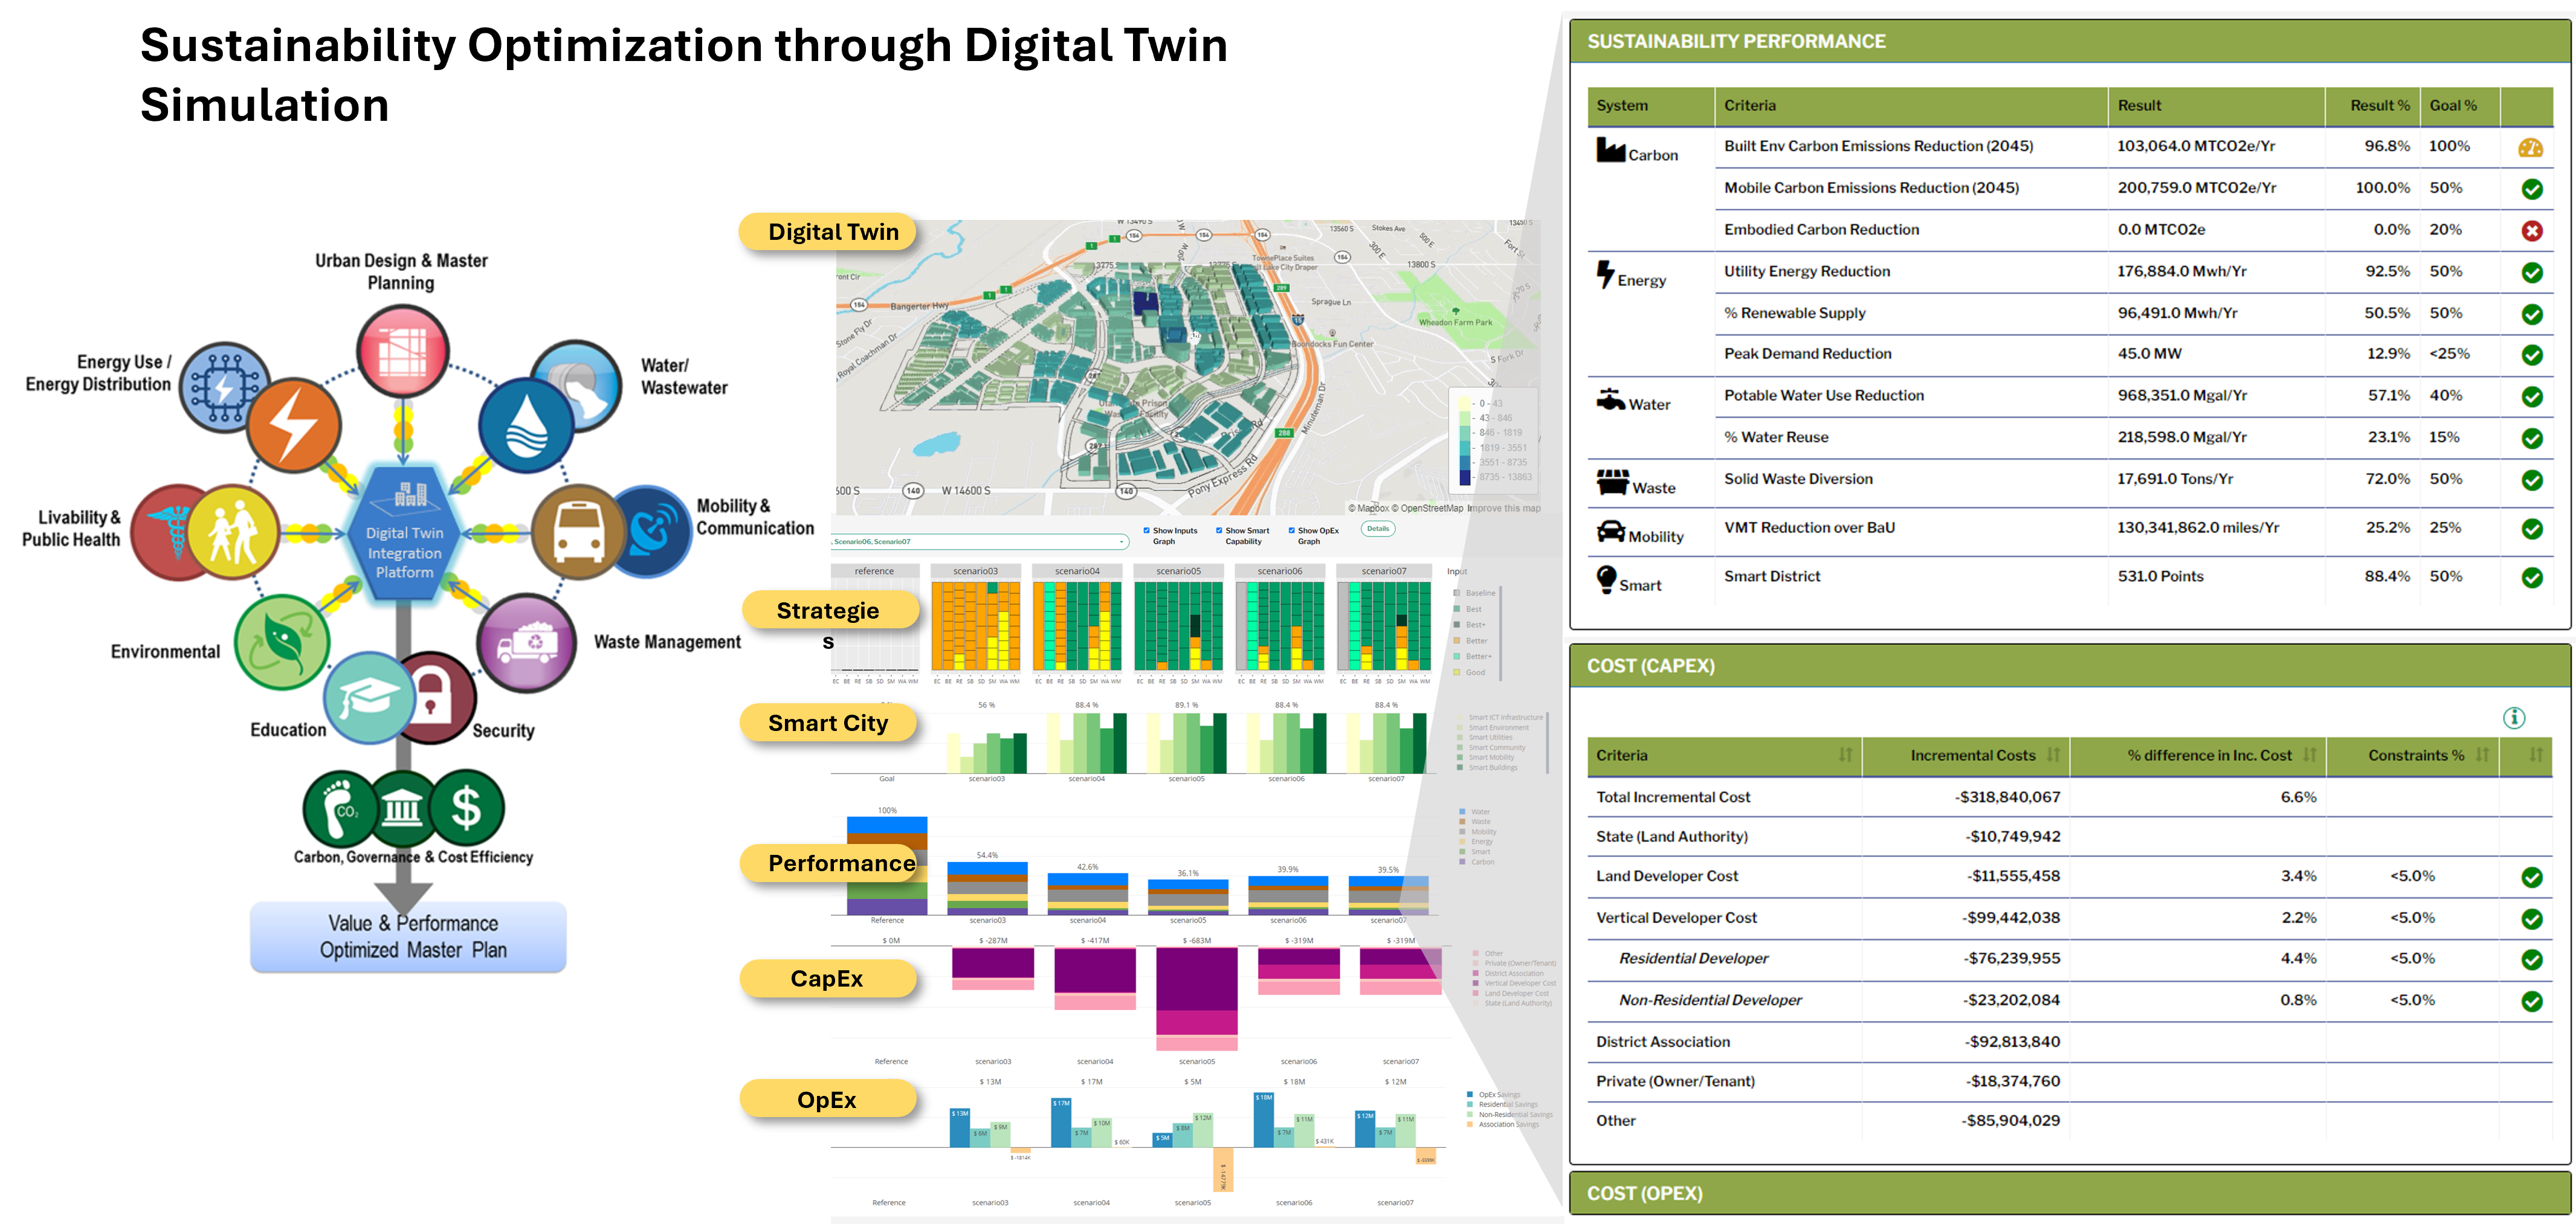Click the Urban Design & Master Planning icon

pos(403,352)
